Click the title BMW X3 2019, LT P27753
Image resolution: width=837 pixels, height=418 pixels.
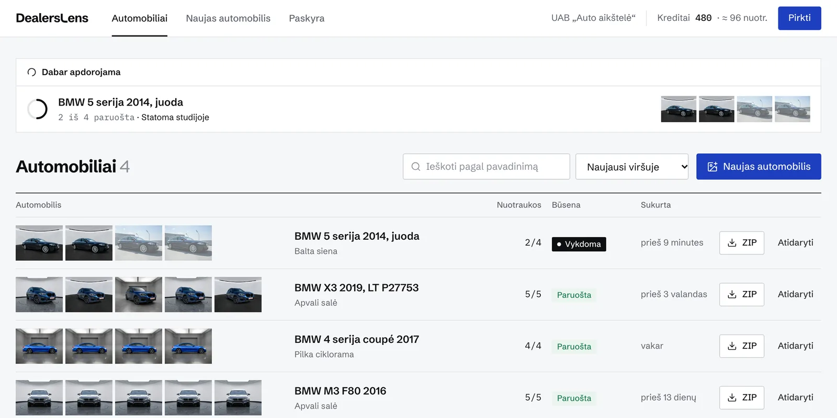[x=356, y=288]
